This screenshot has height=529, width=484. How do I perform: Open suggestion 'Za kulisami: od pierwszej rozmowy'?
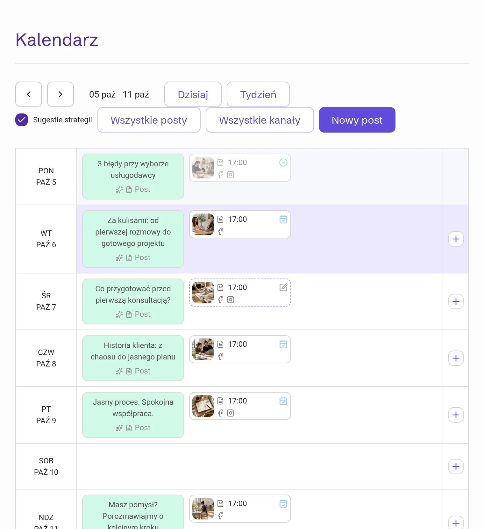point(133,239)
